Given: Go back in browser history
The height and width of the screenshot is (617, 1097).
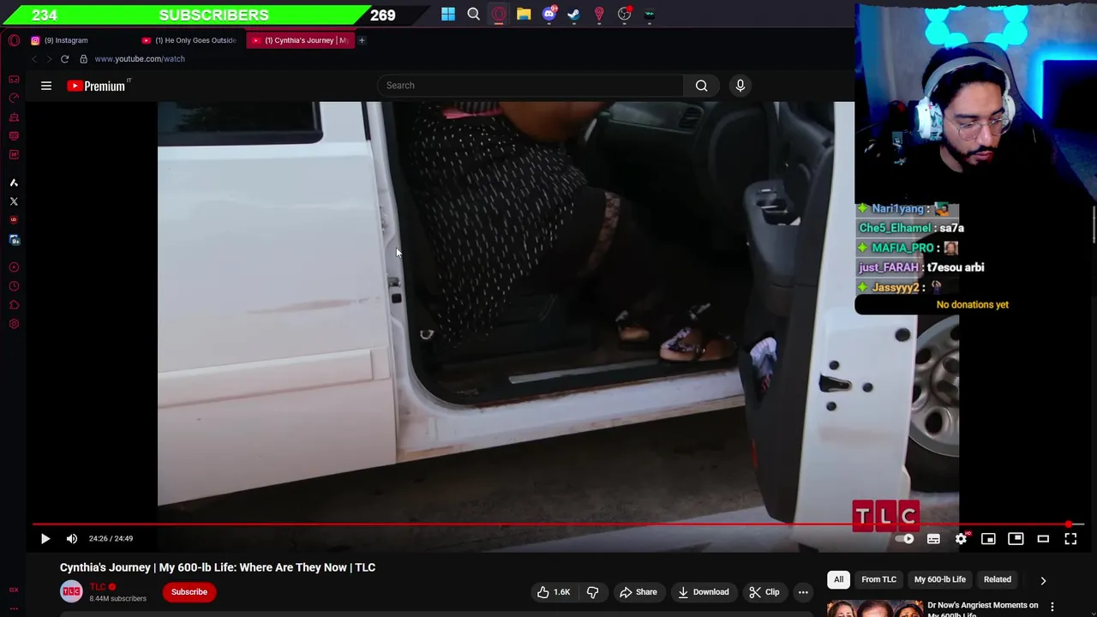Looking at the screenshot, I should (x=34, y=59).
